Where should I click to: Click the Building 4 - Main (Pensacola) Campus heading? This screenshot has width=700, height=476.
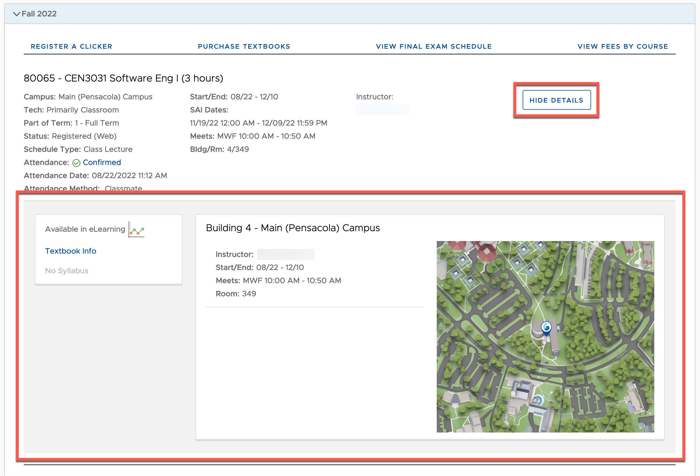point(293,228)
